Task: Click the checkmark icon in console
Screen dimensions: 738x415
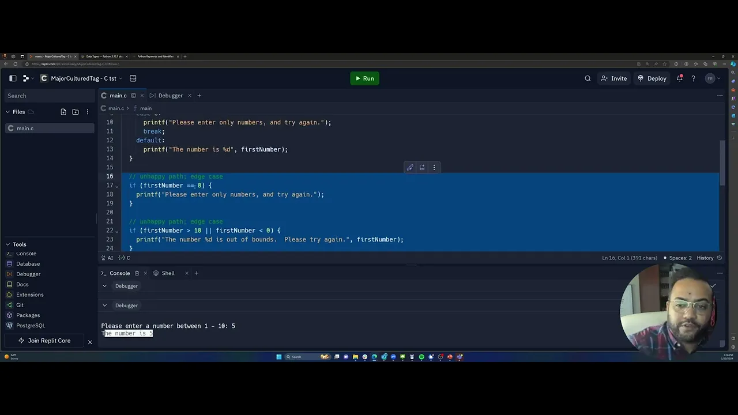Action: [x=713, y=286]
